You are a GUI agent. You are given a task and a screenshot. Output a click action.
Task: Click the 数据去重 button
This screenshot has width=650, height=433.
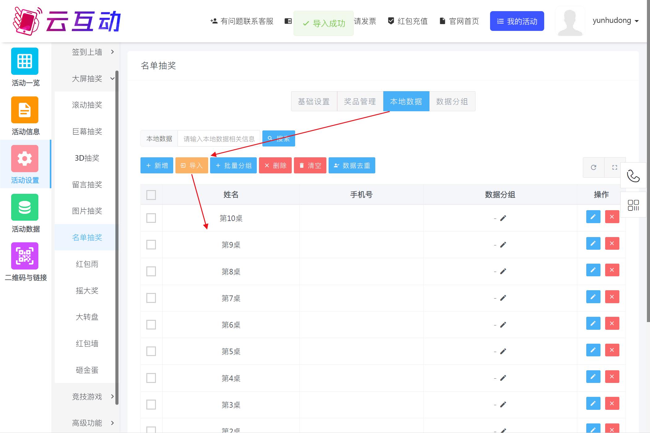[x=352, y=165]
